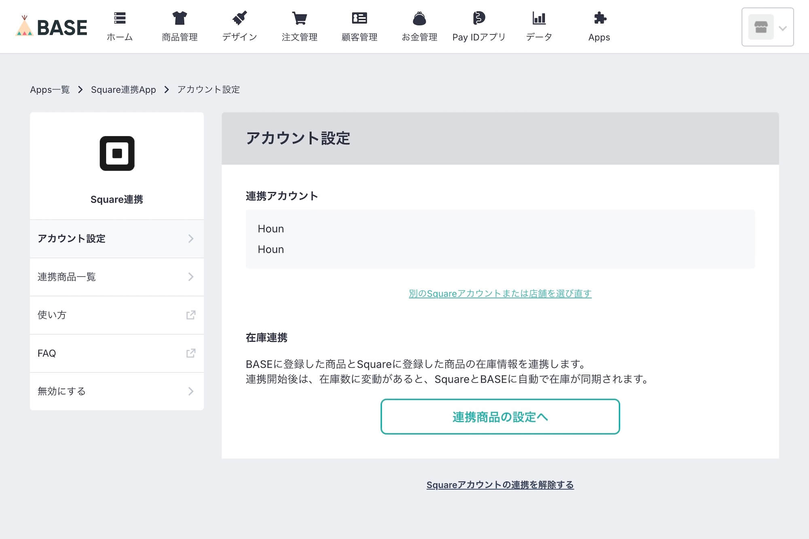This screenshot has height=539, width=809.
Task: Click the アカウント設定 panel title
Action: 298,138
